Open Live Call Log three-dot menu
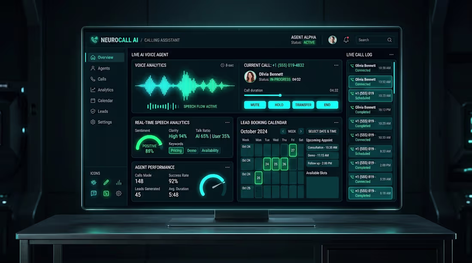Screen dimensions: 472x263 click(x=391, y=54)
